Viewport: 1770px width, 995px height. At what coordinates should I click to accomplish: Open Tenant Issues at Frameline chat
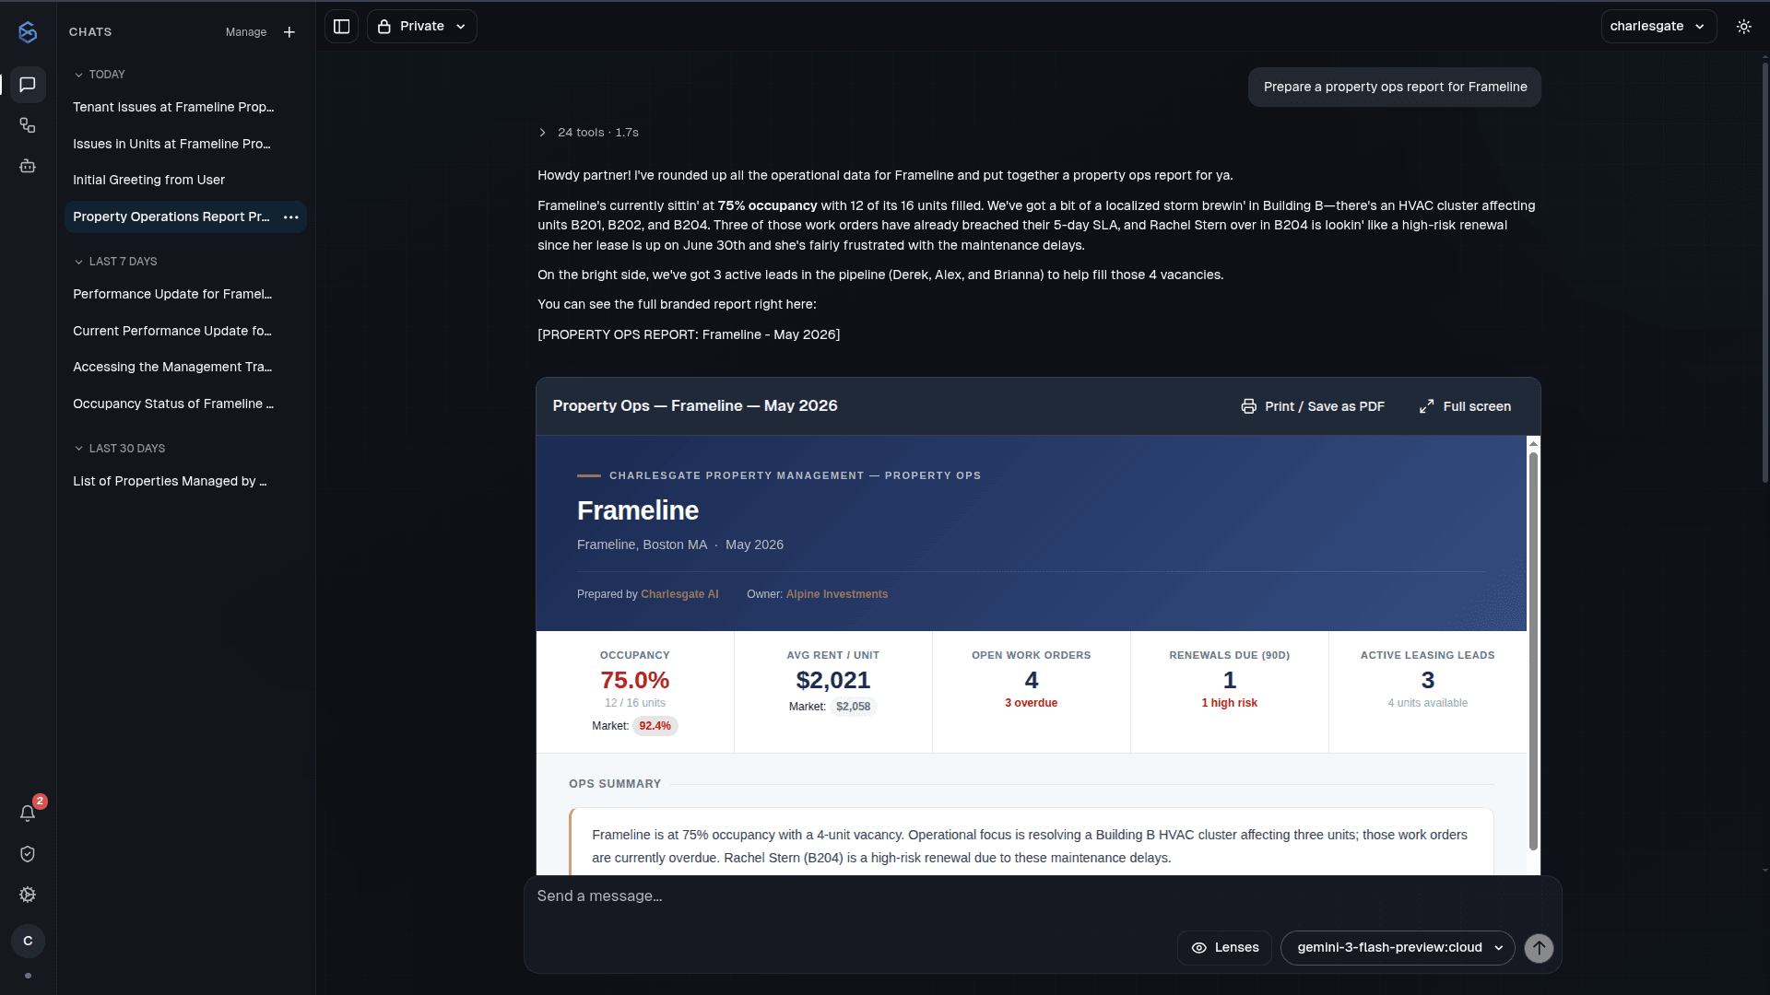[x=185, y=107]
